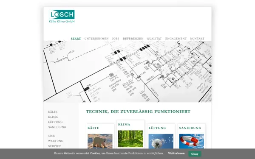Go to the JOBS page
The width and height of the screenshot is (255, 159).
116,39
